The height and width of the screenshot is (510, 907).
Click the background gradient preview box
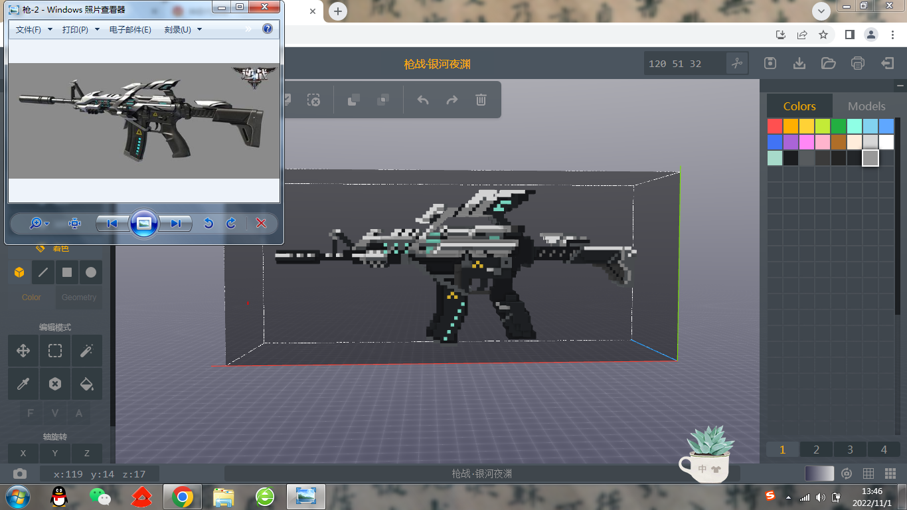(x=819, y=473)
